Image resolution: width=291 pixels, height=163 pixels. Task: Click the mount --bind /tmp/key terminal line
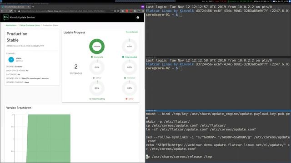pyautogui.click(x=218, y=116)
